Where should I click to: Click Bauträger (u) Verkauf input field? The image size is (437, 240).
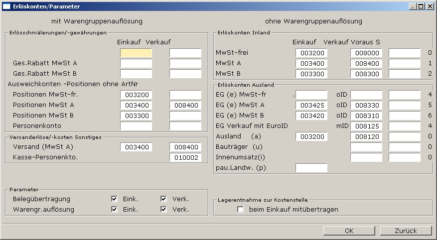[x=366, y=147]
